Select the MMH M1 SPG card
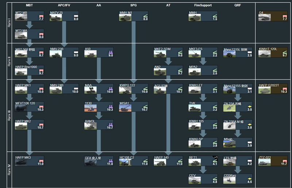292x188 pixels. [134, 16]
